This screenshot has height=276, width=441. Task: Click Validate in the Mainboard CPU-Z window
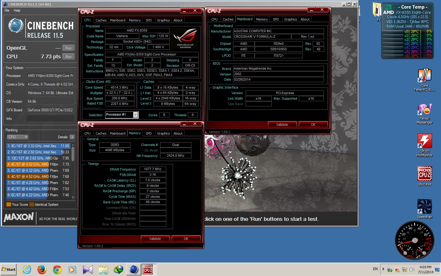(x=282, y=125)
